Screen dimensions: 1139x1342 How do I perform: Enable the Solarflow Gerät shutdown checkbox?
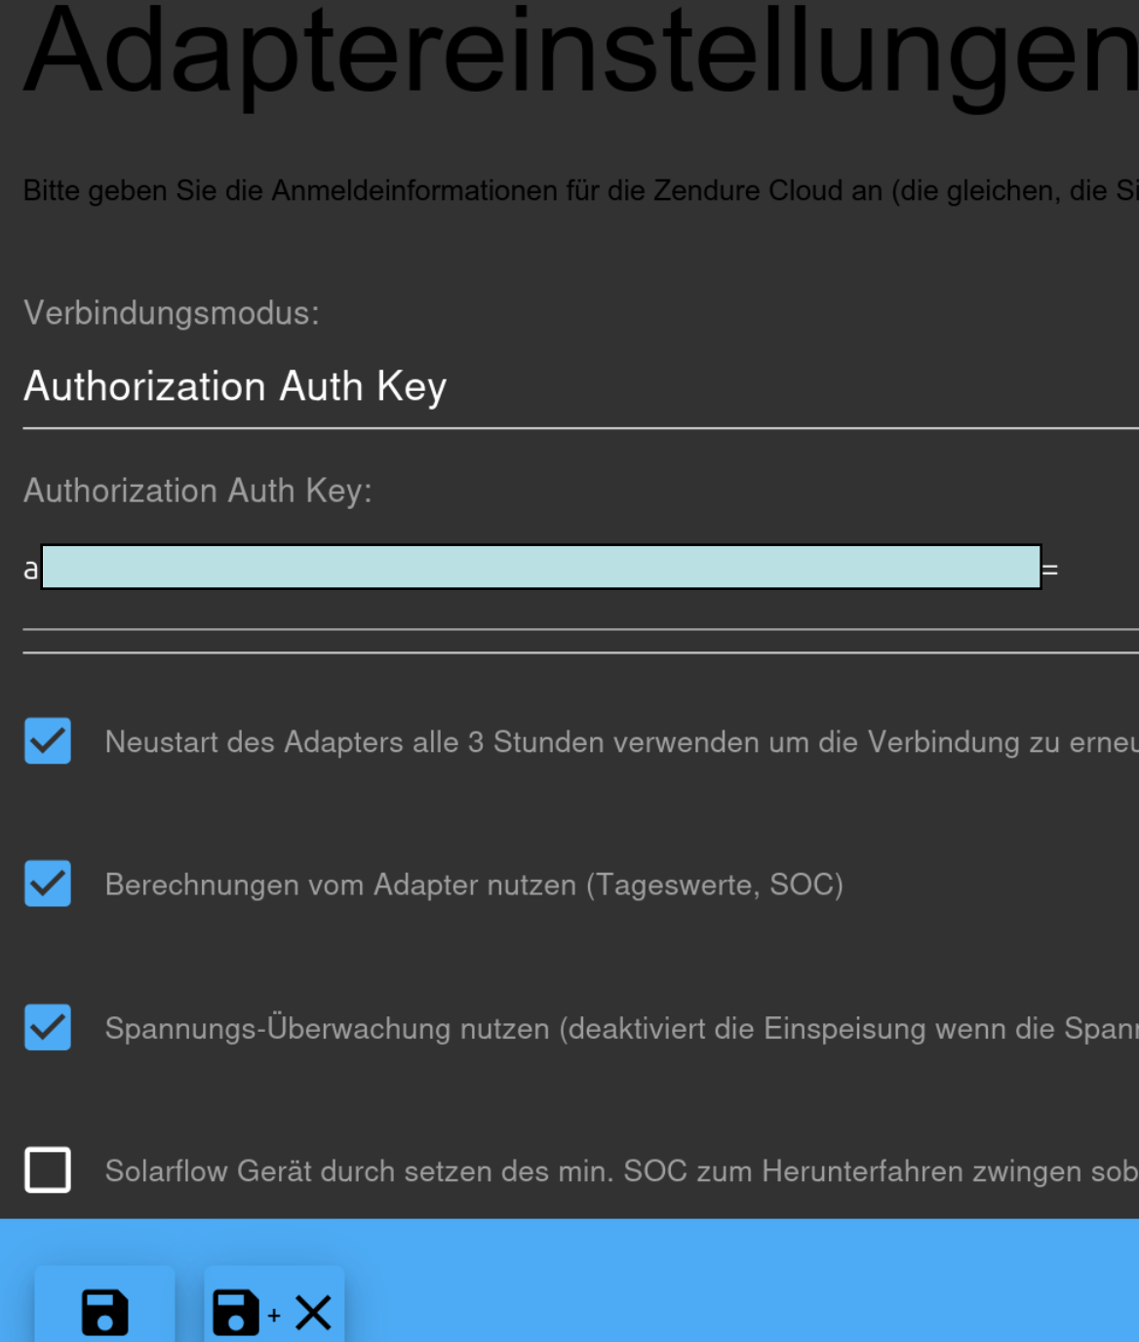(x=48, y=1170)
